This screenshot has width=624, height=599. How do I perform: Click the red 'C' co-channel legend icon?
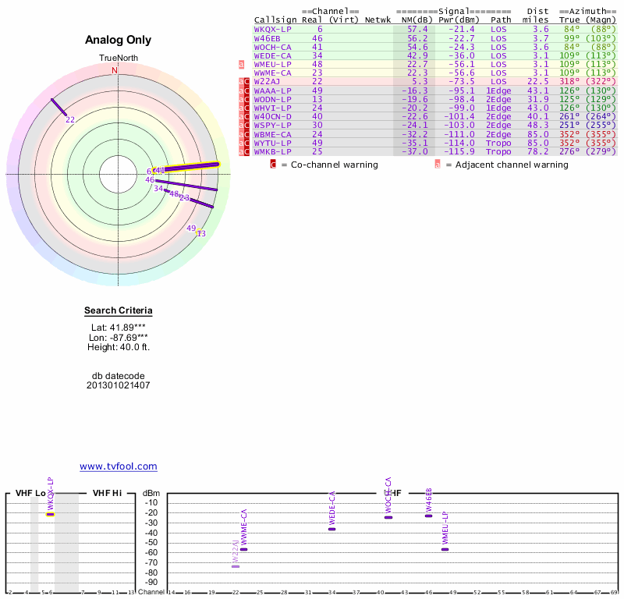[x=273, y=165]
